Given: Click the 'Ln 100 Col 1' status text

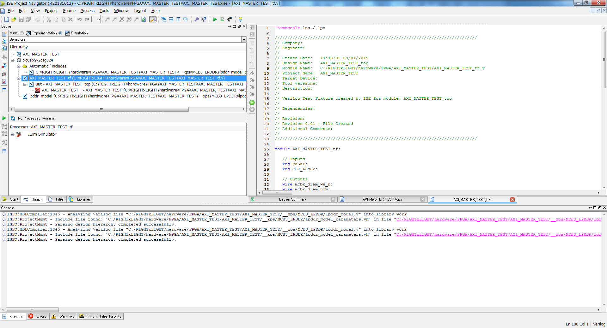Looking at the screenshot, I should [577, 324].
